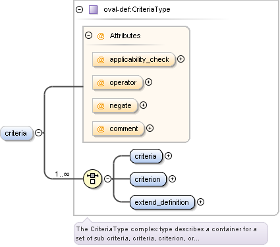Screen dimensions: 280x247
Task: Expand the operator attribute details
Action: coord(149,82)
